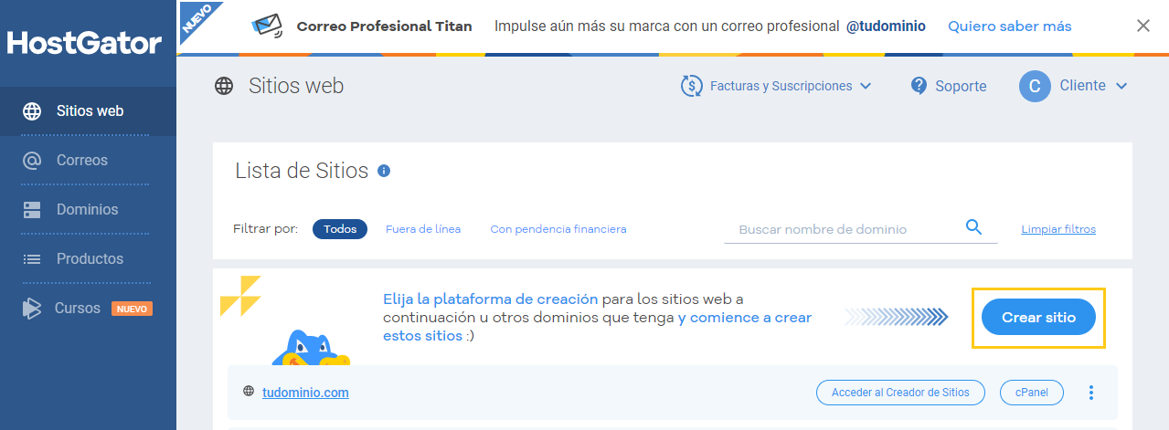Screen dimensions: 1169x430
Task: Open cPanel for tudominio.com
Action: (x=1032, y=393)
